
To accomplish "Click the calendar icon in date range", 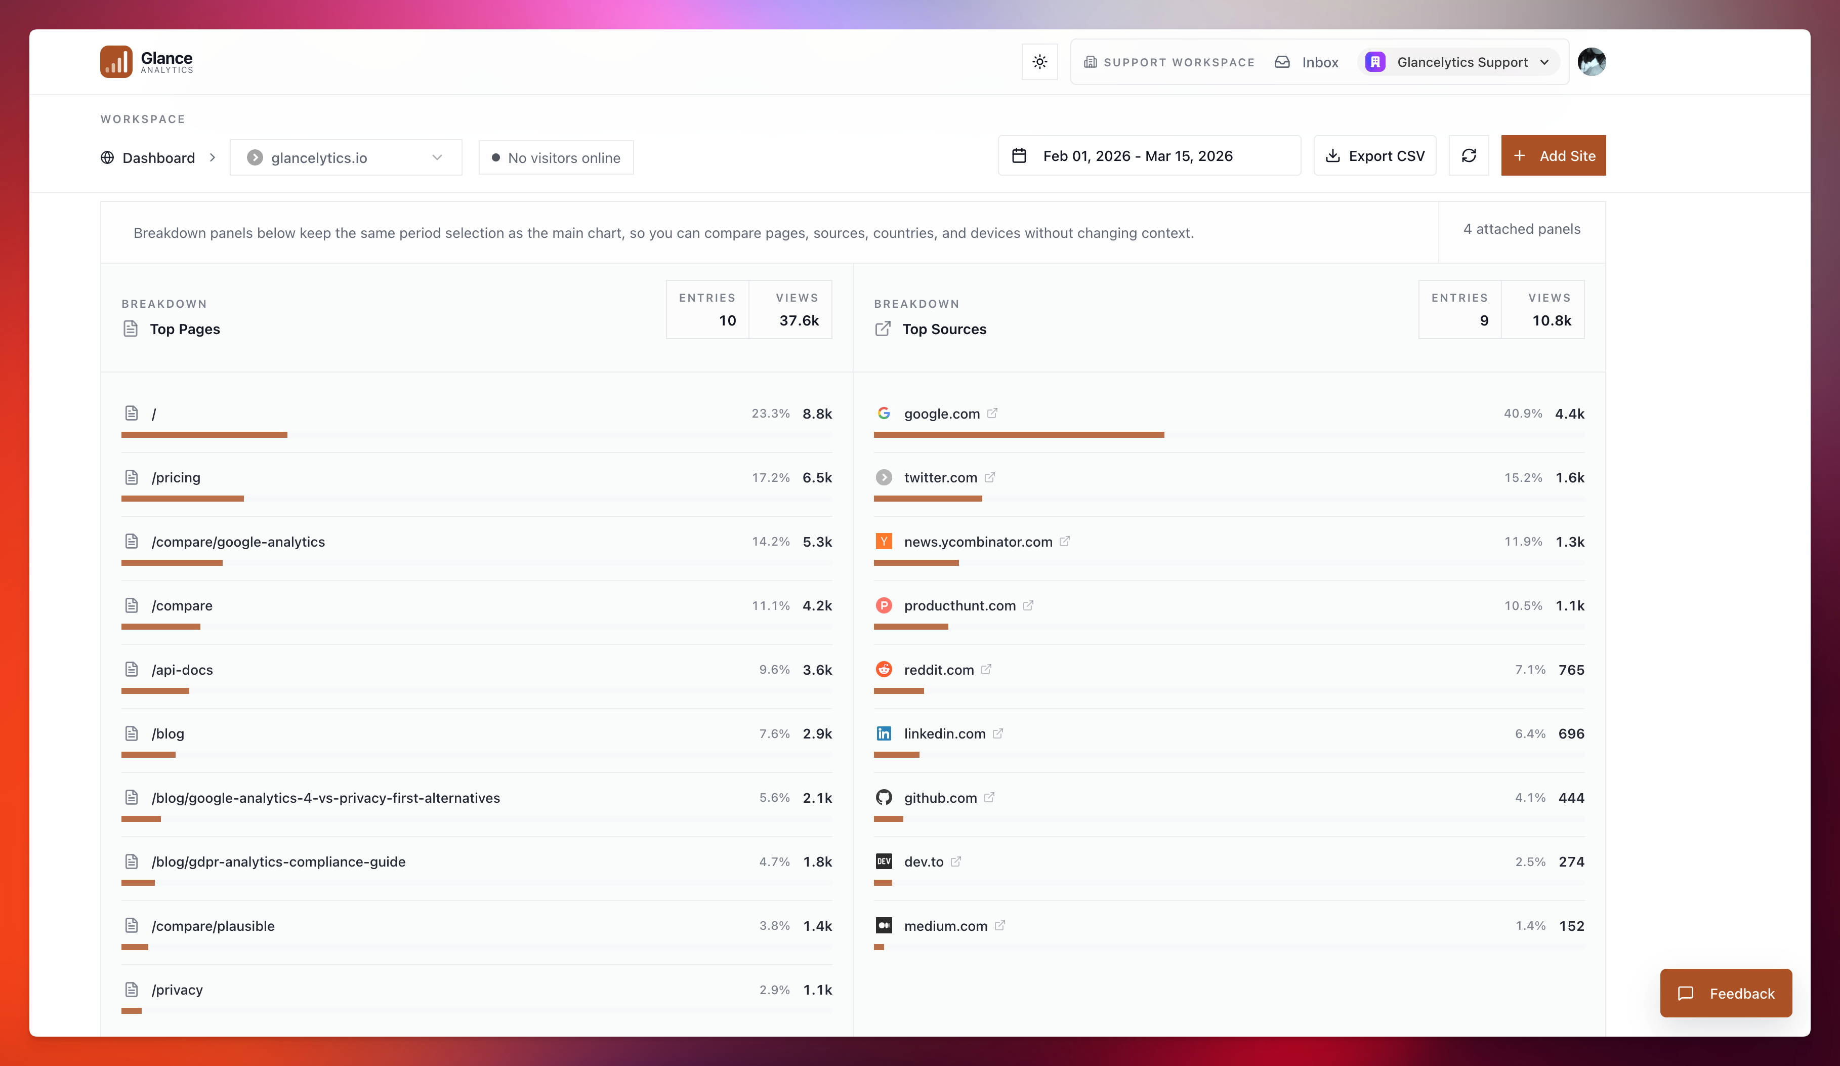I will (1019, 155).
